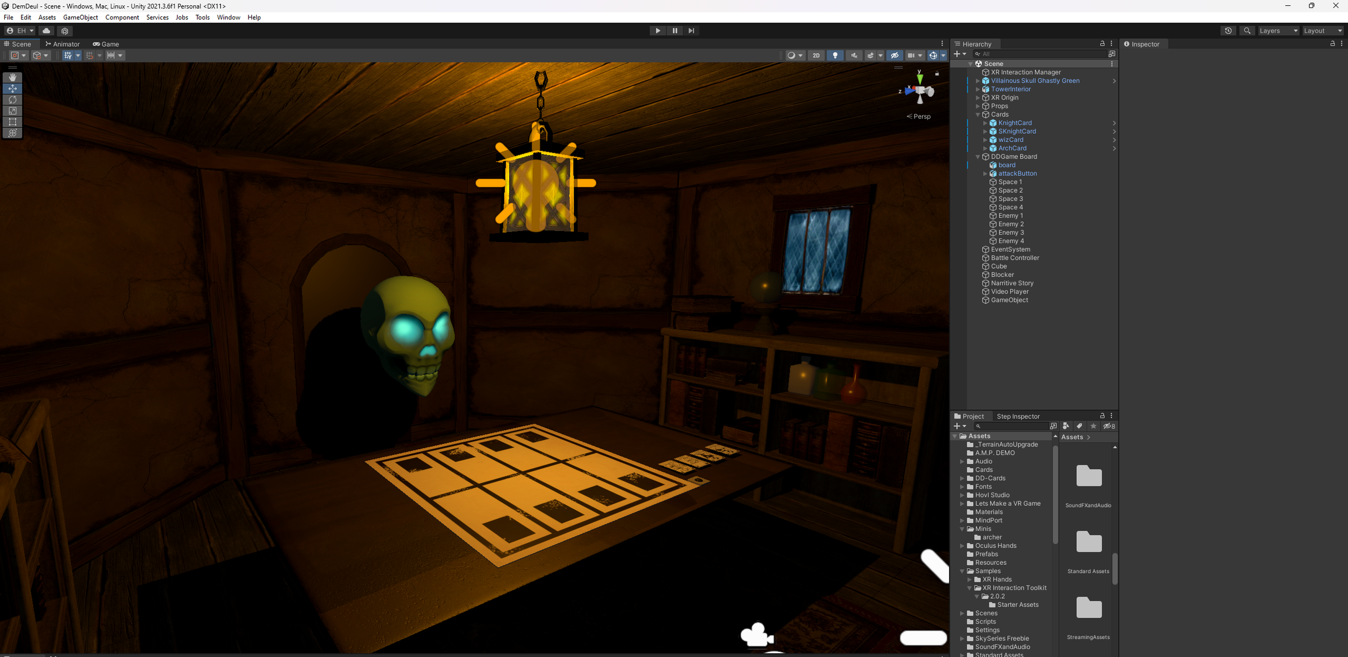Select the Rect transform tool
This screenshot has height=657, width=1348.
point(12,122)
